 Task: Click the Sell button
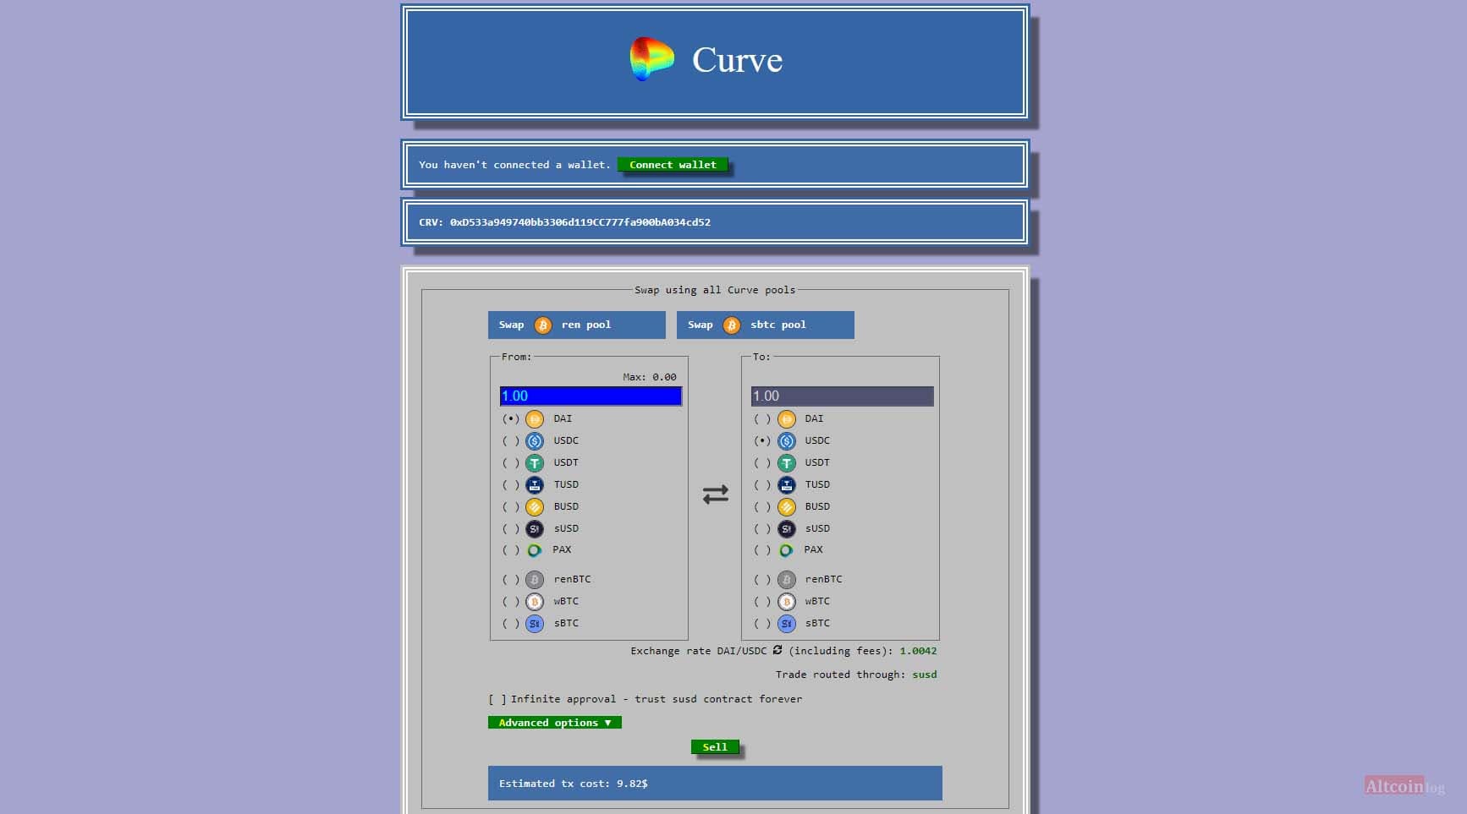click(715, 747)
